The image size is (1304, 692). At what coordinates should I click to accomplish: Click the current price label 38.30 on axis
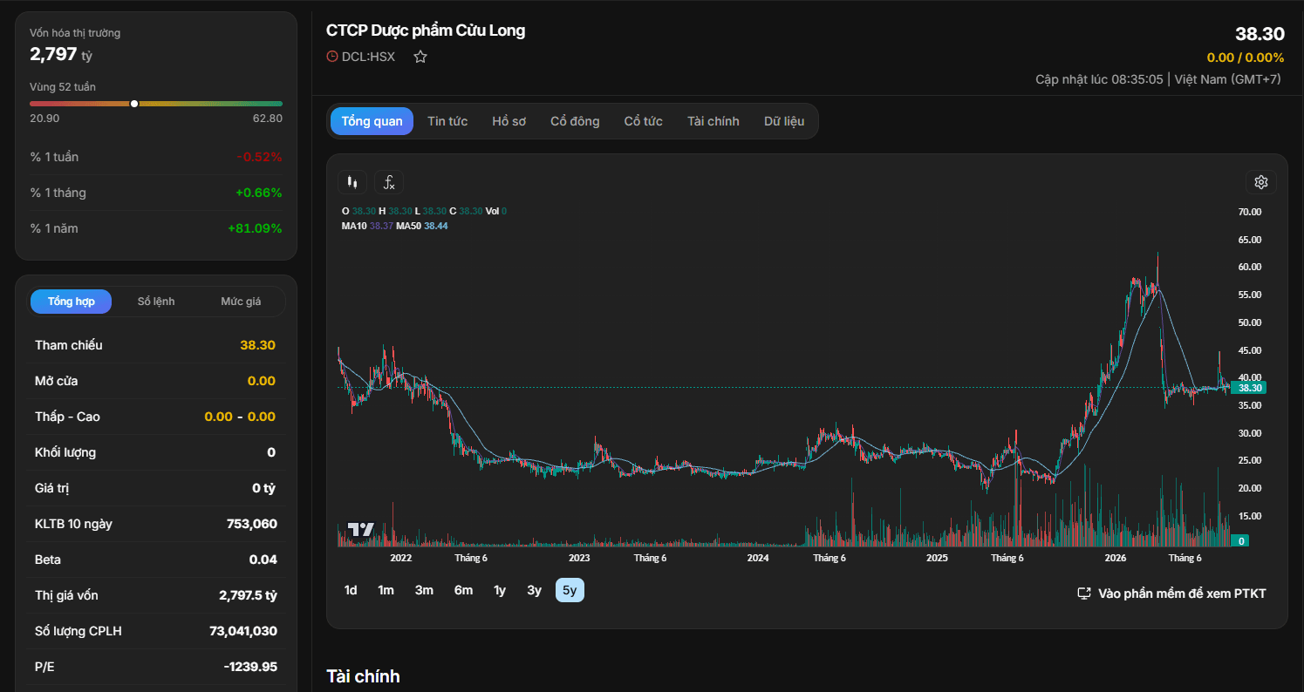pos(1250,388)
